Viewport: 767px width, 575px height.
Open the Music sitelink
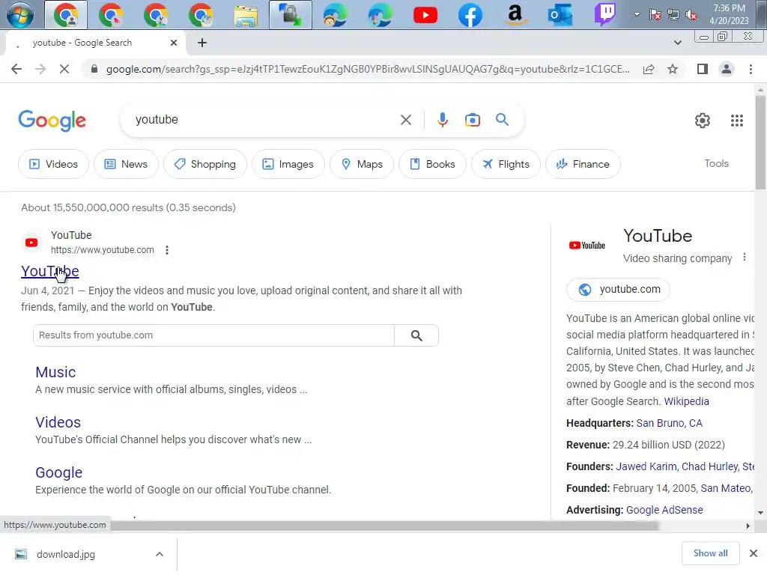tap(55, 372)
